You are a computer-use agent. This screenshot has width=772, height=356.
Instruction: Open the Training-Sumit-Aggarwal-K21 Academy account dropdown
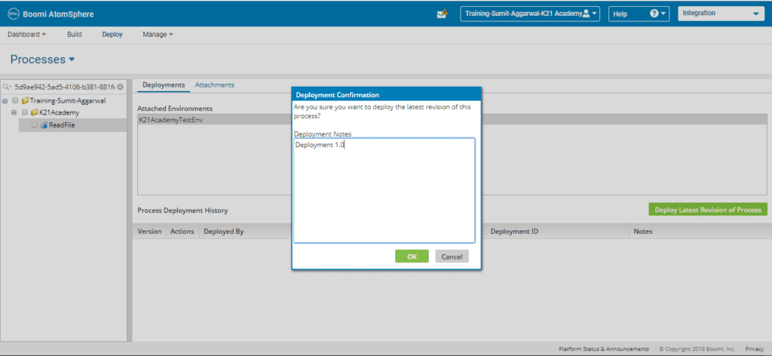pos(530,14)
